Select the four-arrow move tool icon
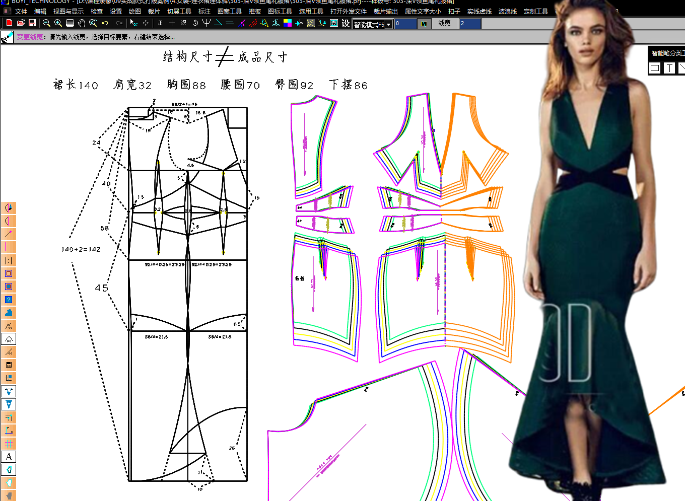 146,23
